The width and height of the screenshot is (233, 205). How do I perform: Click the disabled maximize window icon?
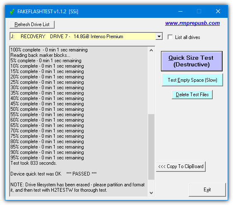(x=199, y=11)
